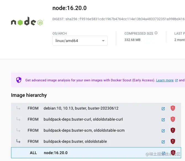Open the OS/ARCH linux/amd64 dropdown
185x161 pixels.
click(x=80, y=41)
